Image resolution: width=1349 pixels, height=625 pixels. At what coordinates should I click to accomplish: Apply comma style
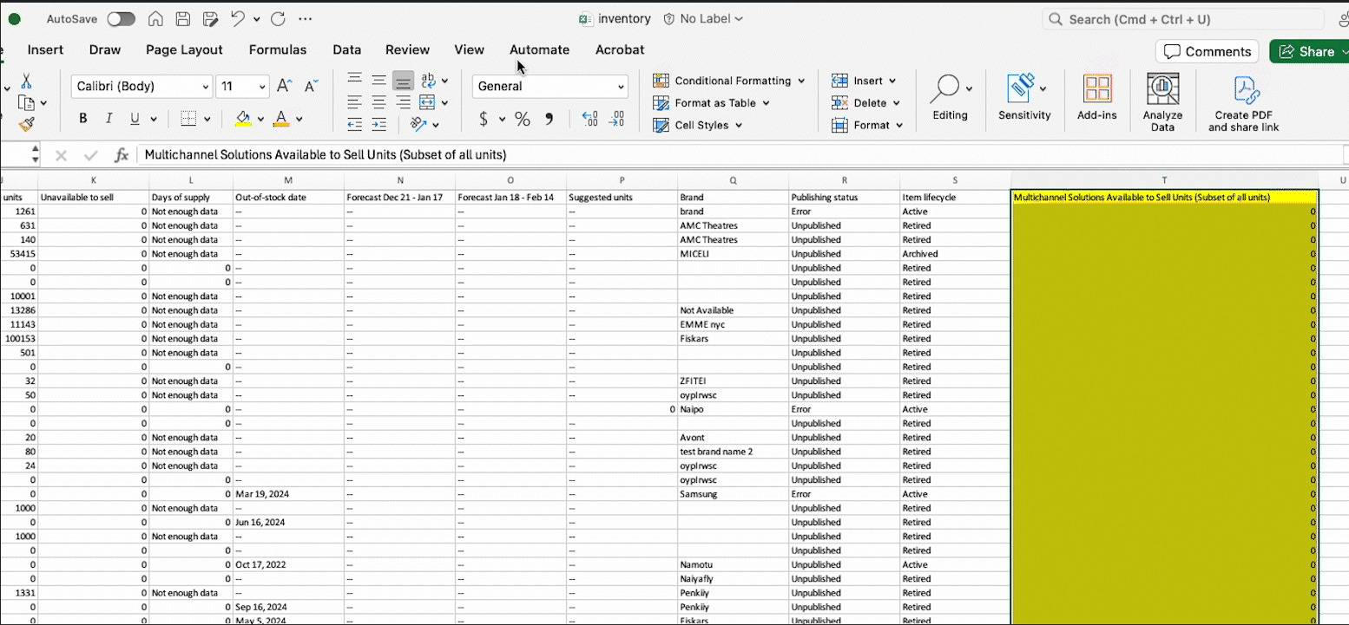click(549, 120)
